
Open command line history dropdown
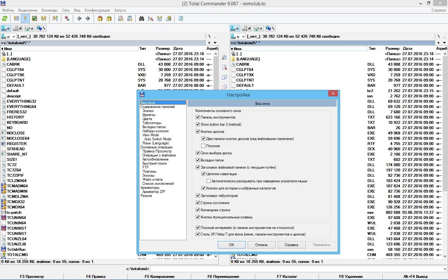pos(445,269)
